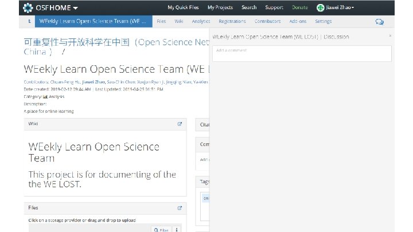Viewport: 413px width, 232px height.
Task: Open contributor Chuan-Peng Hu profile
Action: [65, 82]
